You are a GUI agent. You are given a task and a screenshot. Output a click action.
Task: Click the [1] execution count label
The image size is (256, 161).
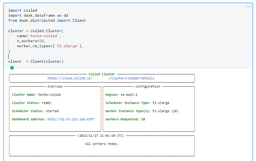(x=248, y=7)
